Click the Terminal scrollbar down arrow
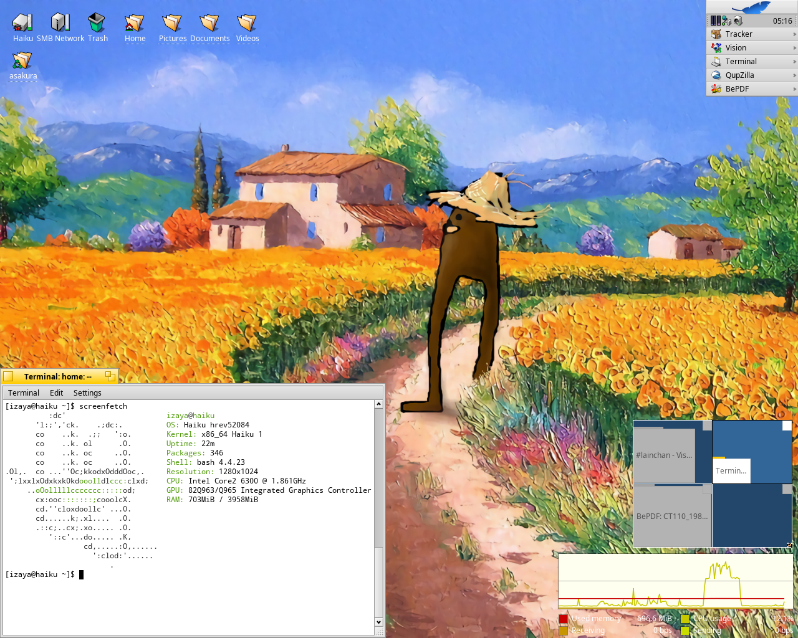The image size is (798, 638). click(x=378, y=622)
